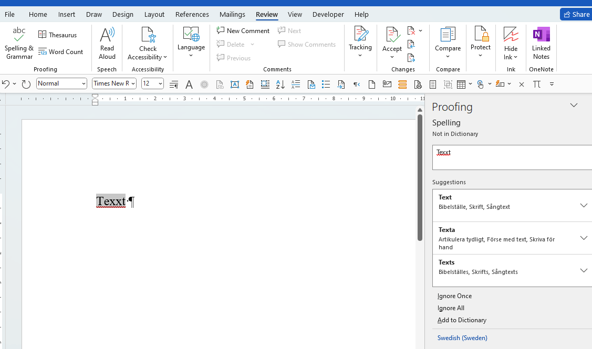Viewport: 592px width, 349px height.
Task: Click the misspelled word Texxt in document
Action: (111, 201)
